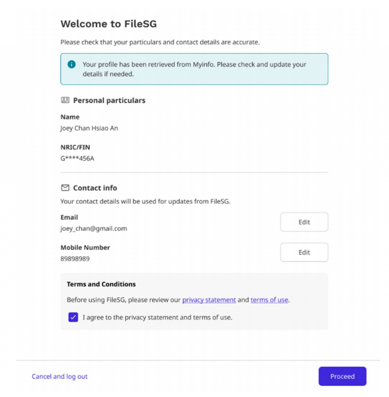Click the ID card icon beside Personal particulars
Viewport: 389px width, 397px height.
[65, 100]
